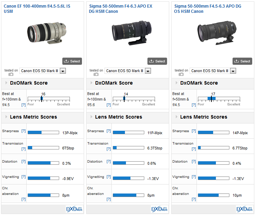Click the DxOMark score bar showing 14
Screen dimensions: 255x215
click(134, 99)
